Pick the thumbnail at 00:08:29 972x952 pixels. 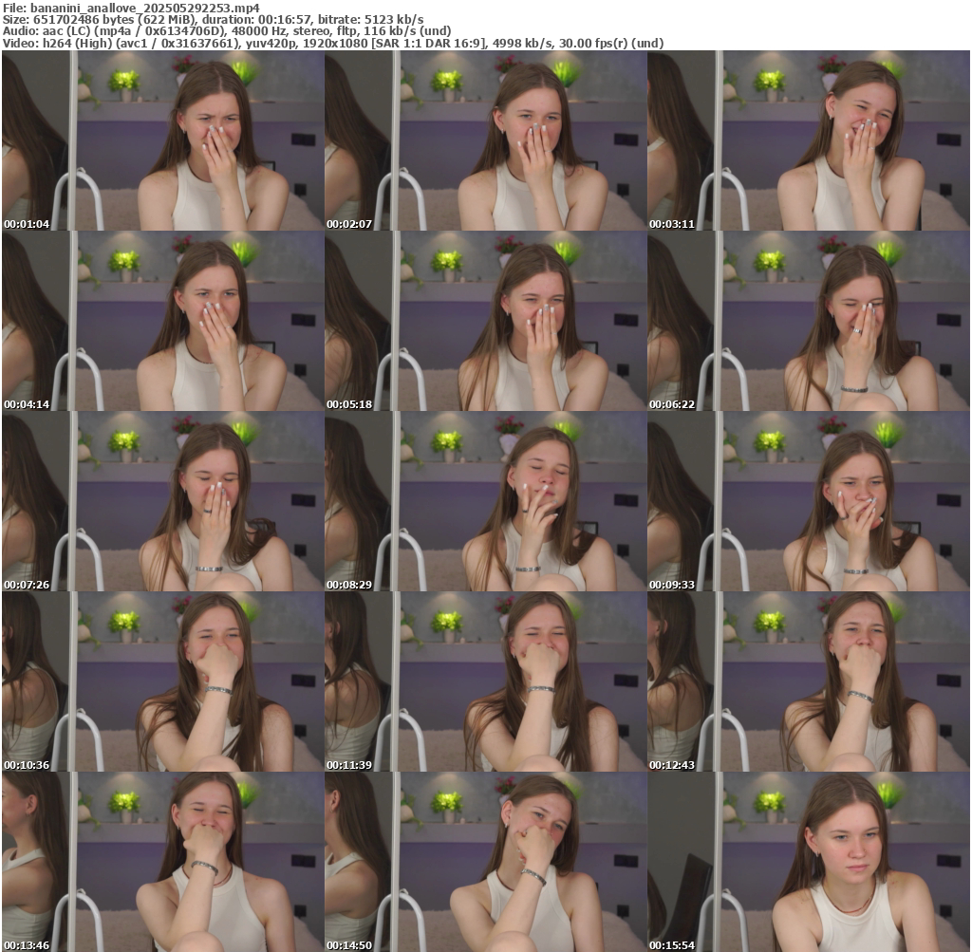[485, 501]
